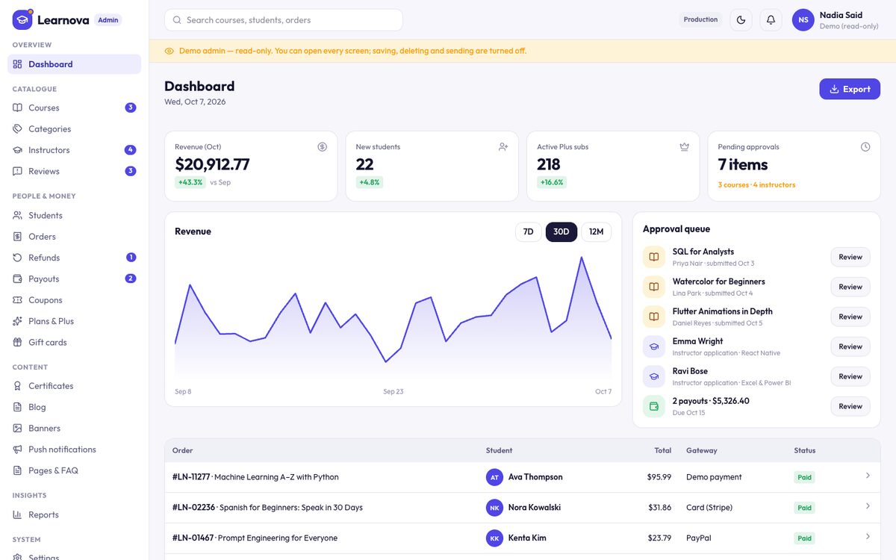Click the Banners image icon in sidebar

tap(18, 429)
